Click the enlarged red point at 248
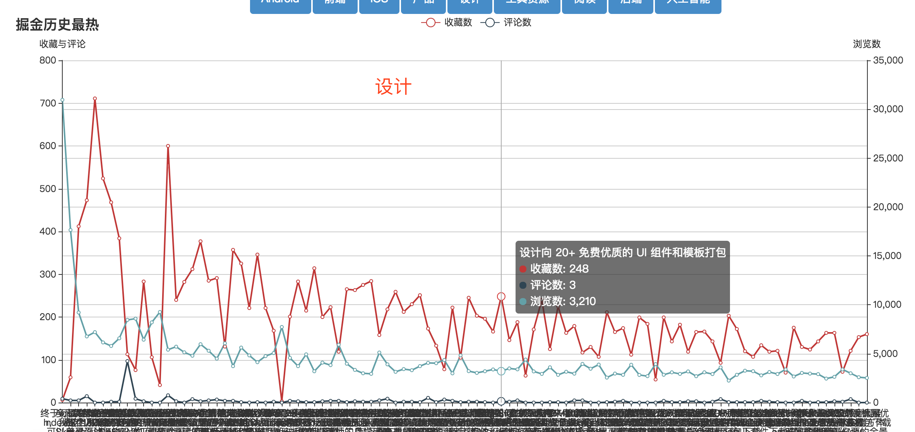Image resolution: width=915 pixels, height=432 pixels. 501,297
